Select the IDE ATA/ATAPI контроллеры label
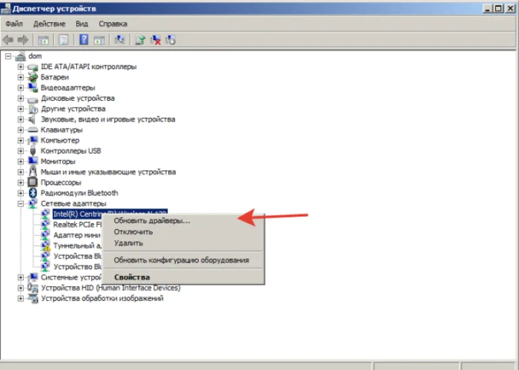This screenshot has height=370, width=519. click(x=89, y=66)
